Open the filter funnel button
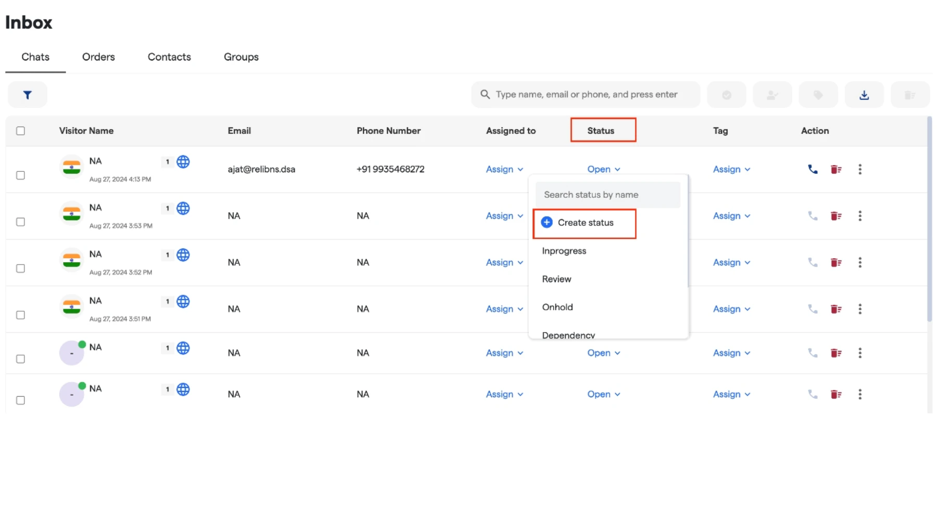 pos(28,95)
